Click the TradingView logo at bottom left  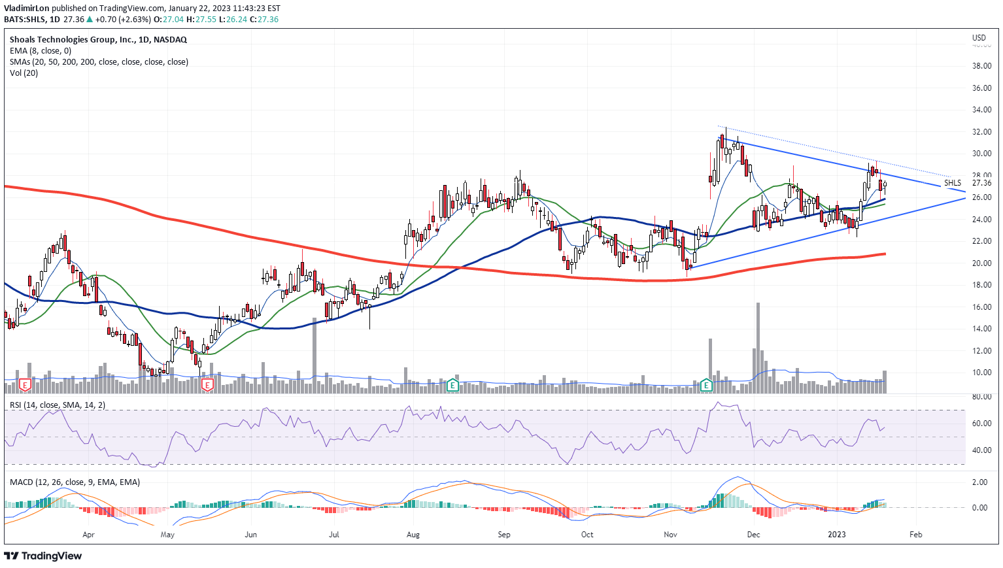(x=43, y=556)
